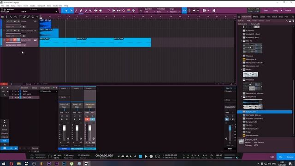Switch to the Files browser tab
Image resolution: width=295 pixels, height=166 pixels.
[268, 17]
